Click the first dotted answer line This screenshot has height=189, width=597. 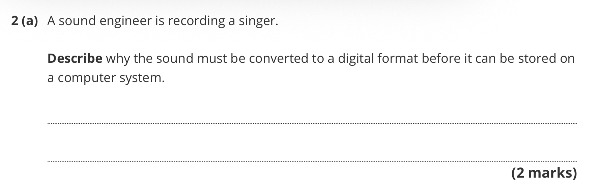pos(312,124)
